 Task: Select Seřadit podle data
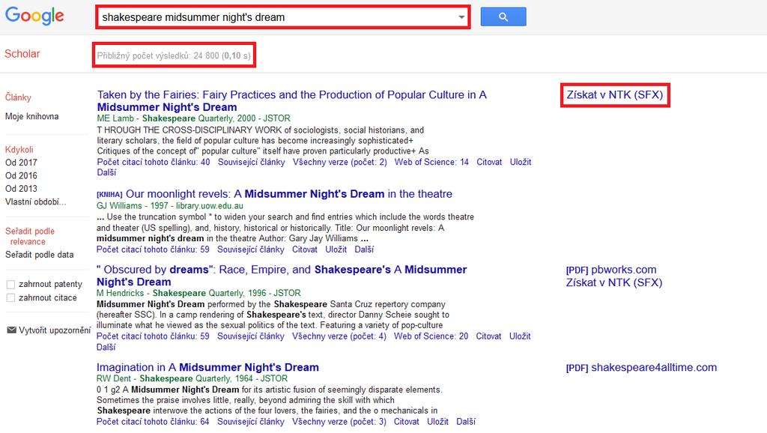click(39, 255)
